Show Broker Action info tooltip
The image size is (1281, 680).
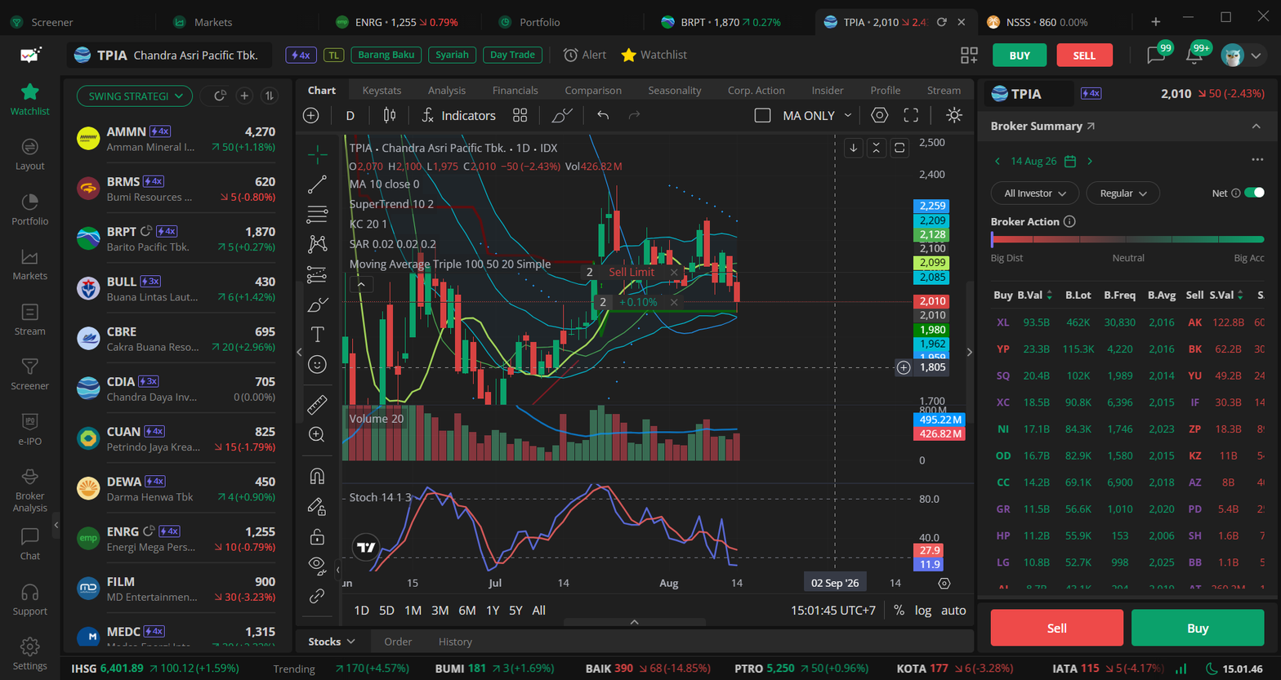1069,222
